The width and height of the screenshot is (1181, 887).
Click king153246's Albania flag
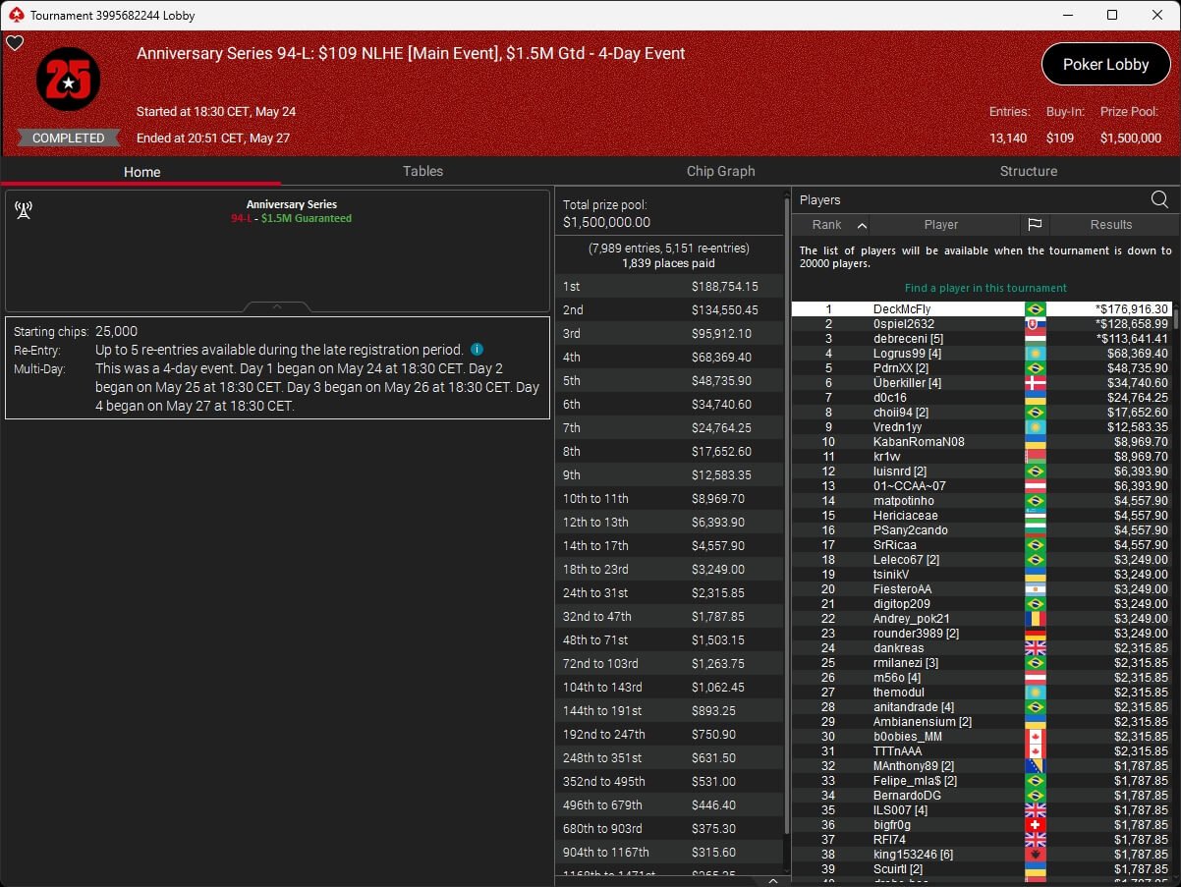pyautogui.click(x=1035, y=855)
